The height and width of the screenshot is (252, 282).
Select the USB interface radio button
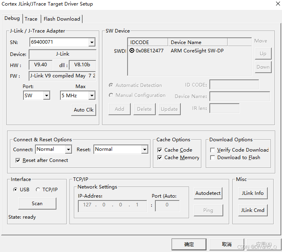tap(15, 190)
